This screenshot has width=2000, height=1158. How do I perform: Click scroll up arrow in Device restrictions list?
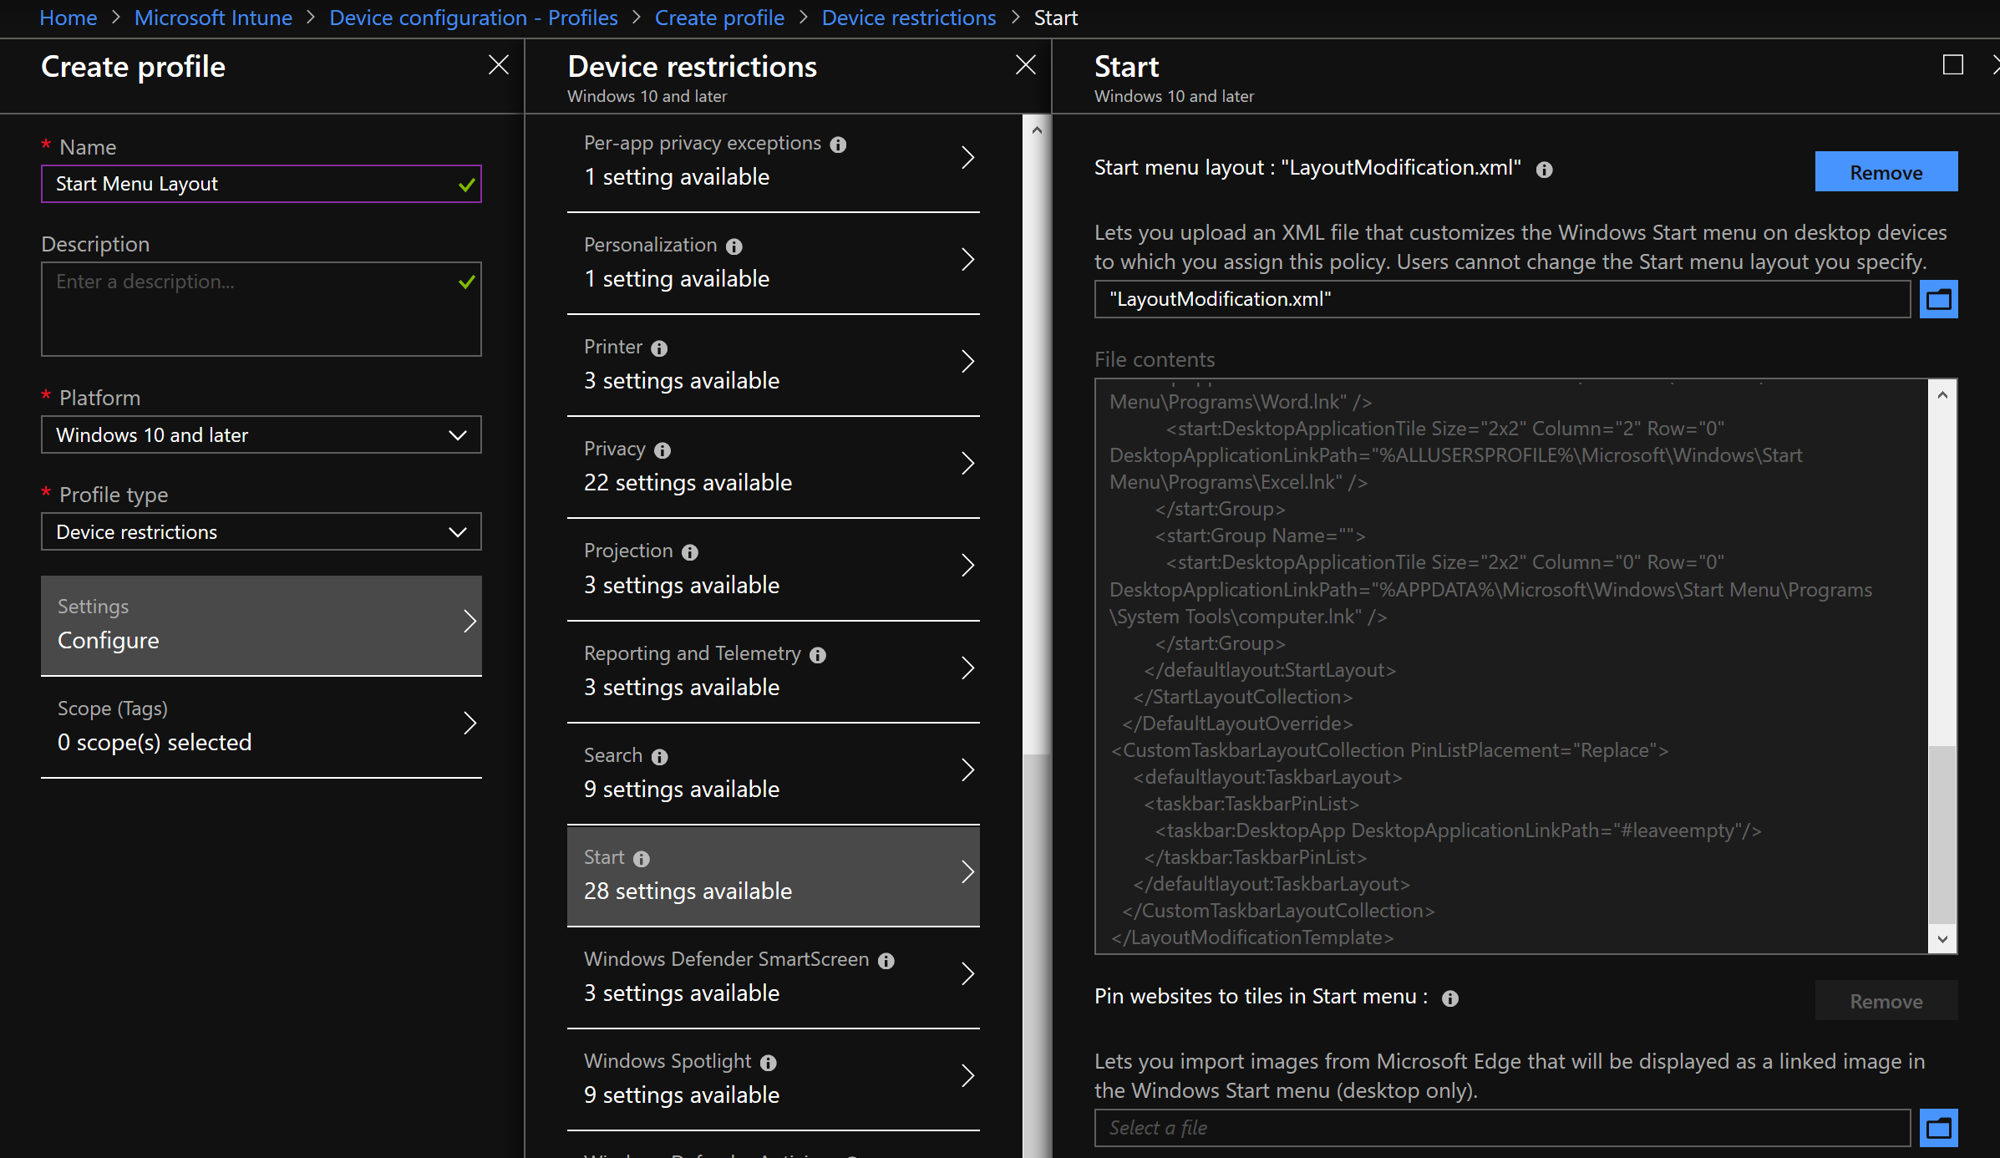(x=1037, y=130)
